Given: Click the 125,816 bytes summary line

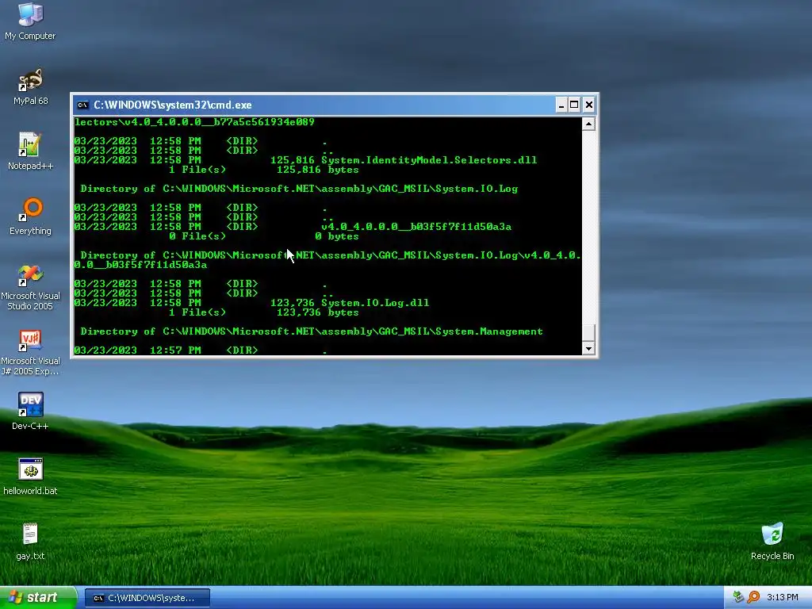Looking at the screenshot, I should tap(263, 170).
